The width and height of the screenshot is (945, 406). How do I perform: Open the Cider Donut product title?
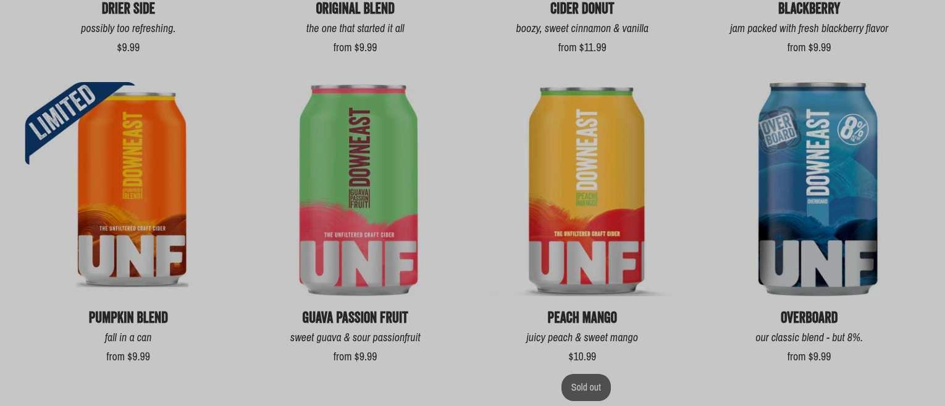(582, 9)
